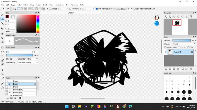Turn off snap with the first snap icon

[19, 9]
